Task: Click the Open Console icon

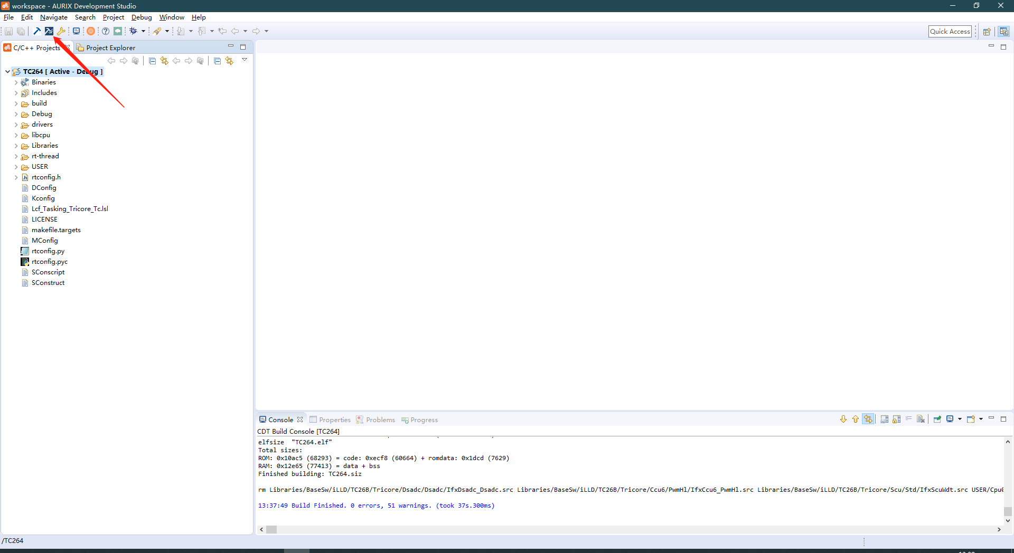Action: coord(971,419)
